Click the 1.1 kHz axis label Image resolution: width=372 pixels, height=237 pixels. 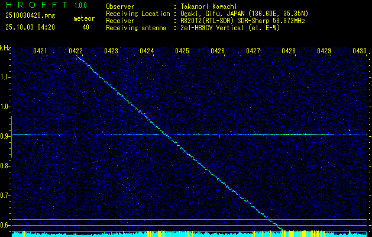5,77
